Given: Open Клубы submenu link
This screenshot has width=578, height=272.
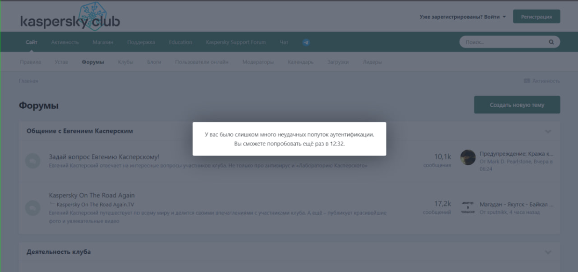Looking at the screenshot, I should click(125, 62).
